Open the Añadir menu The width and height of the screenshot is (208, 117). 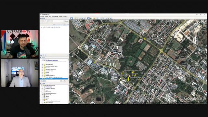[x=61, y=16]
